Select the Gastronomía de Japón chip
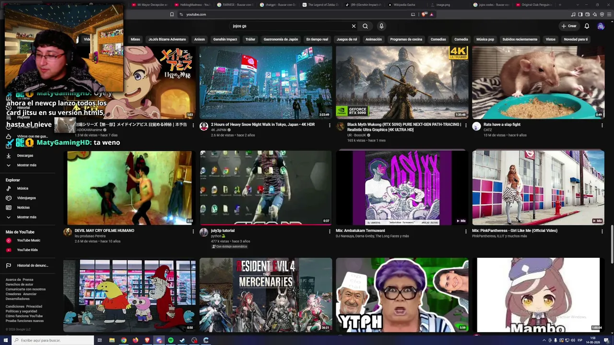The height and width of the screenshot is (345, 614). click(x=281, y=39)
